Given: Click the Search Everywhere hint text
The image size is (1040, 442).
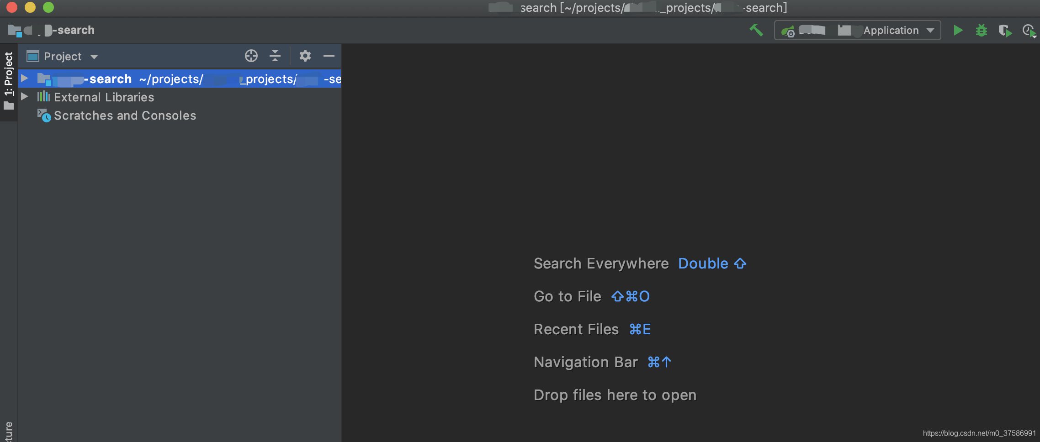Looking at the screenshot, I should click(601, 263).
